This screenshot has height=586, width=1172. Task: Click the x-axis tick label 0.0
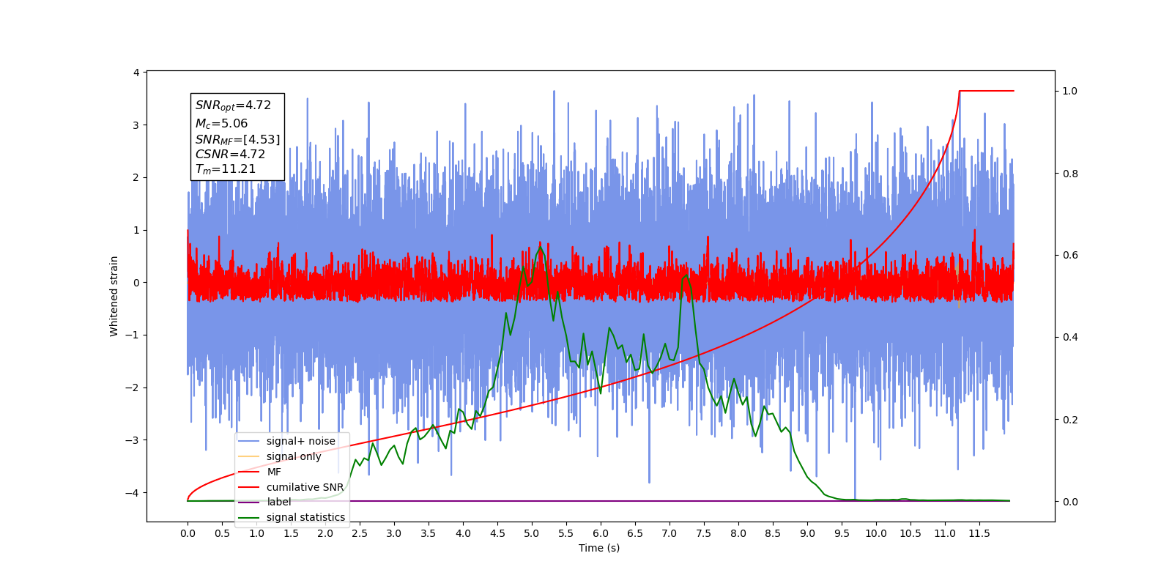[188, 533]
